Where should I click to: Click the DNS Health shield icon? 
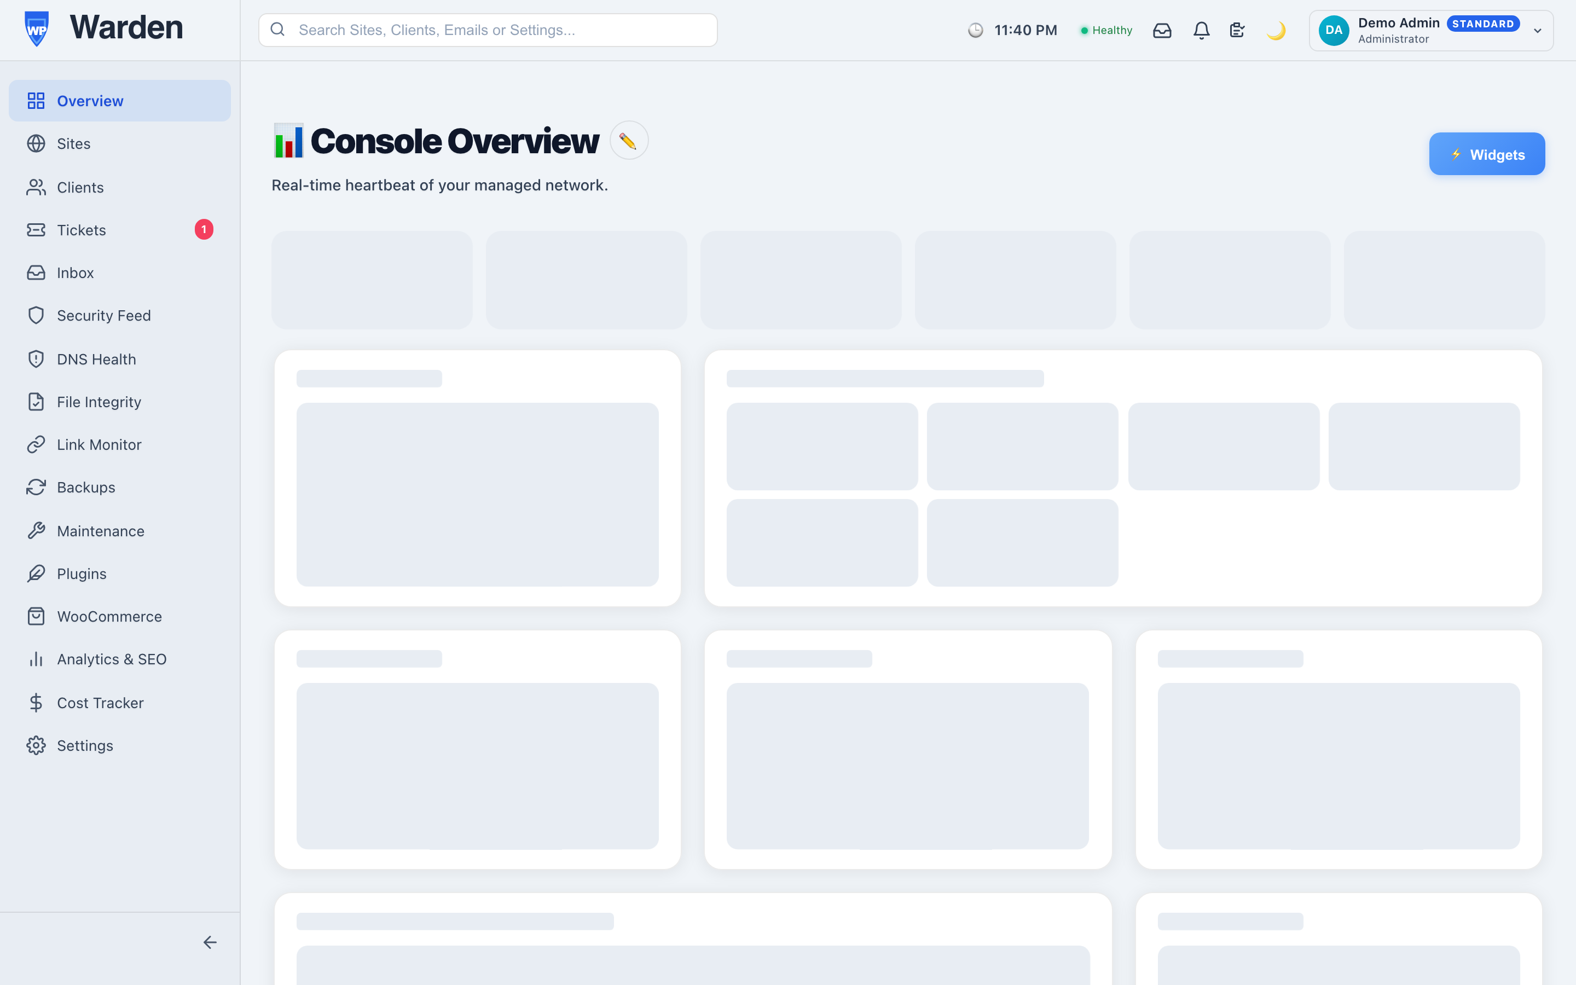click(36, 359)
